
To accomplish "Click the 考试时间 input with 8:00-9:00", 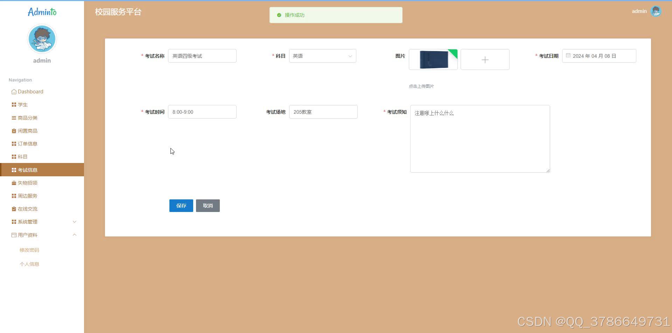I will point(202,112).
